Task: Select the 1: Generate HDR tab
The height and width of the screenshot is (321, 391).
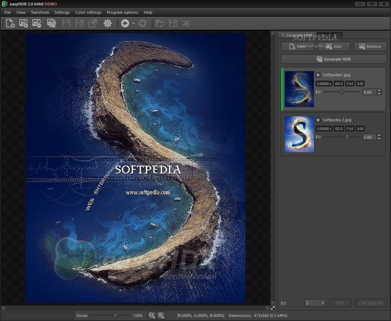Action: click(x=297, y=35)
